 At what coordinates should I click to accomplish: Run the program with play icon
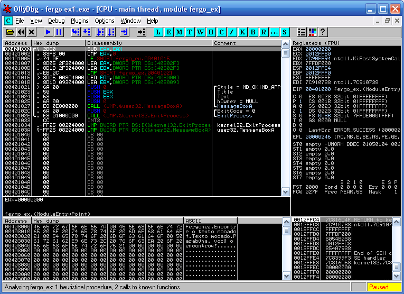point(48,32)
